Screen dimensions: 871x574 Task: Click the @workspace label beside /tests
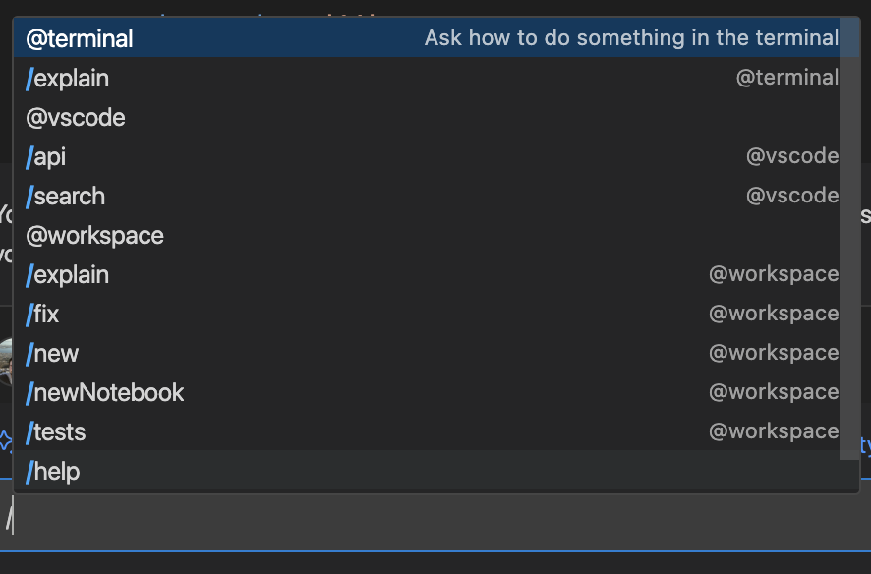coord(774,430)
